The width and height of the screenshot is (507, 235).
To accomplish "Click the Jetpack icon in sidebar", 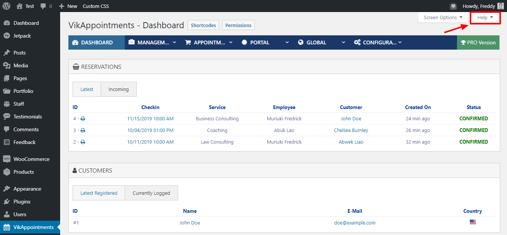I will 7,36.
